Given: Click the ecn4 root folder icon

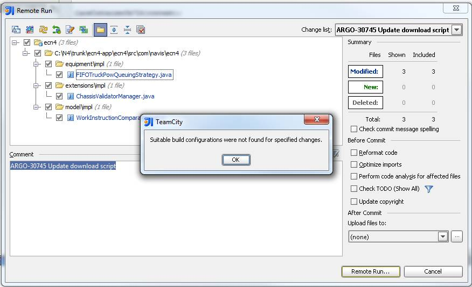Looking at the screenshot, I should (38, 42).
